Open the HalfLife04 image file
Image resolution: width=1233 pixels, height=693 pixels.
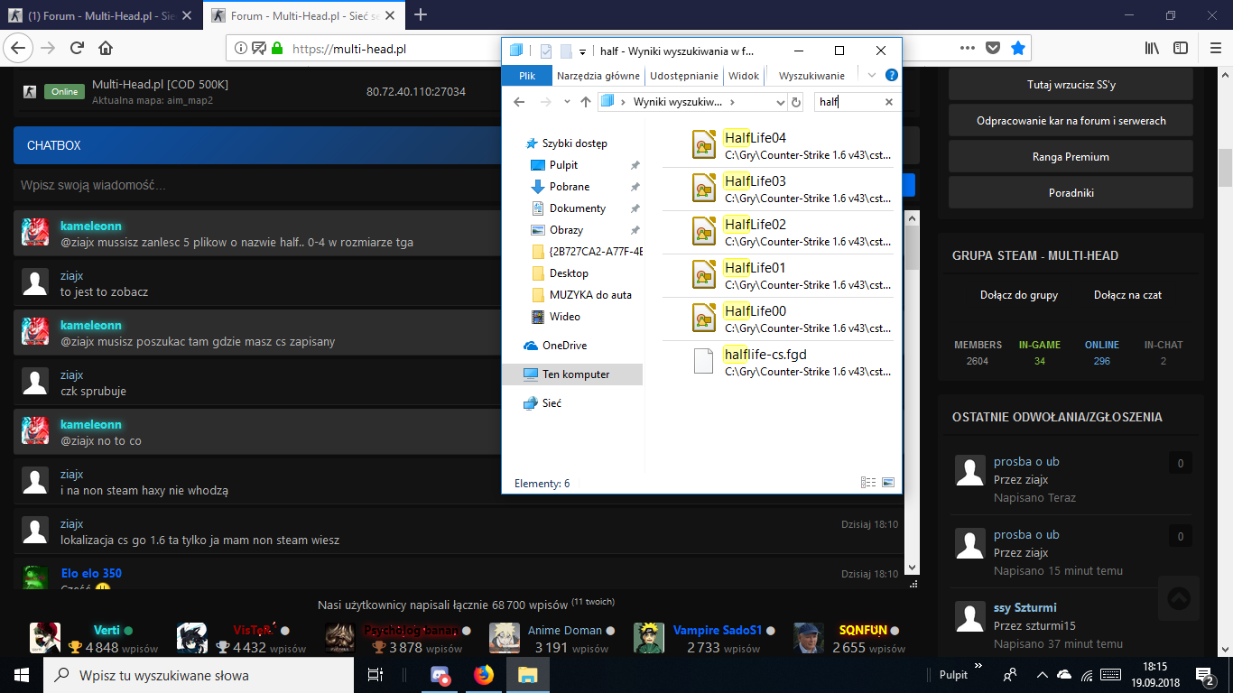click(756, 138)
